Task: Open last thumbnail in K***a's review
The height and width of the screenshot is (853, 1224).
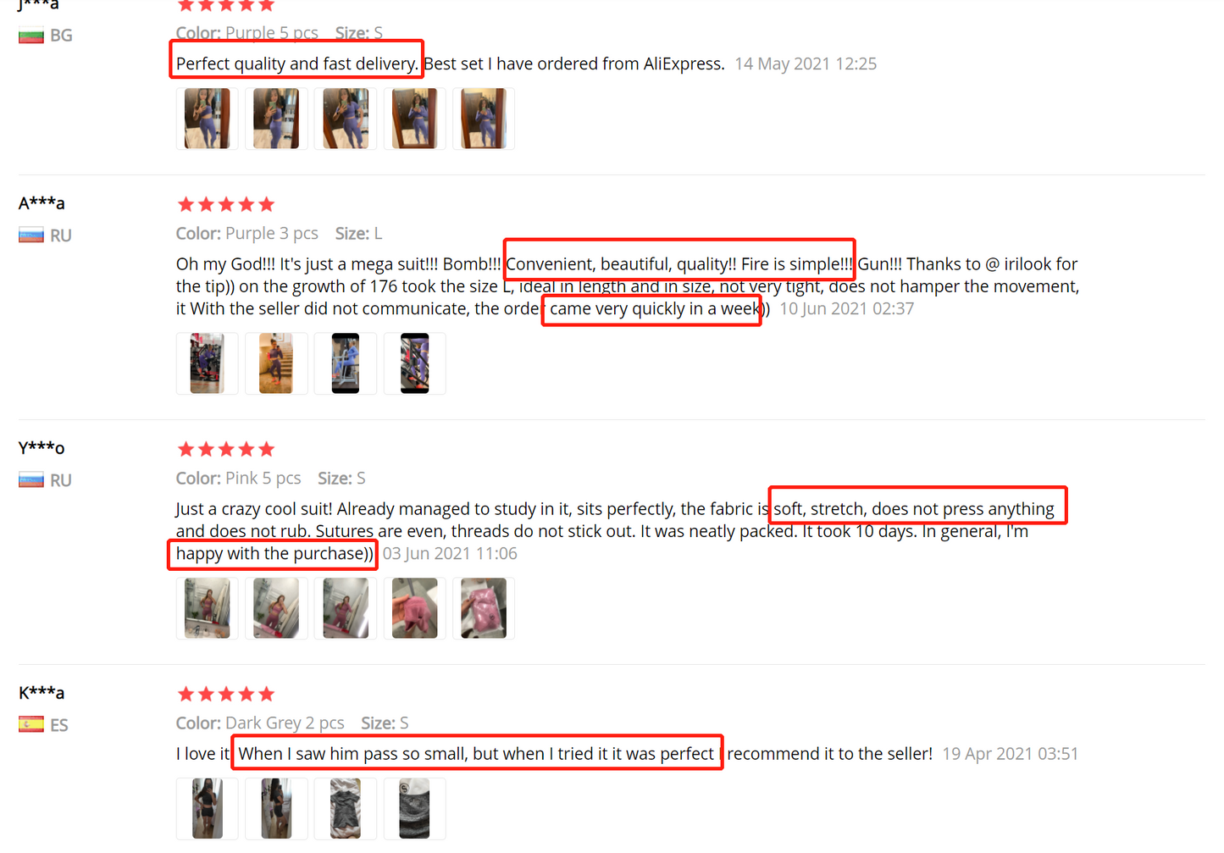Action: coord(414,809)
